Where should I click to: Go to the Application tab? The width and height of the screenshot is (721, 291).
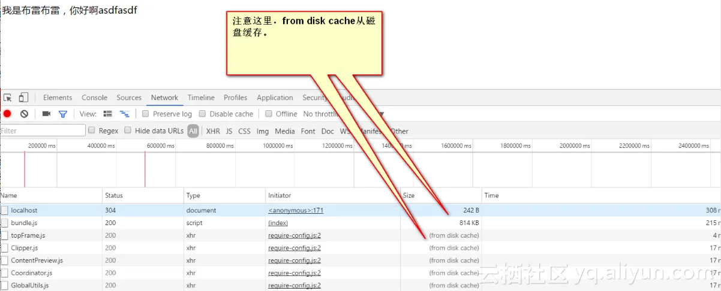coord(275,98)
